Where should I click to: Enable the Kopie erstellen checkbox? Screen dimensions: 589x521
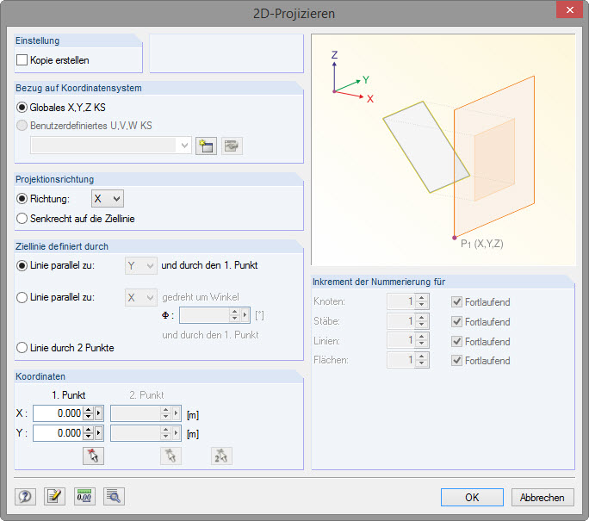(22, 59)
